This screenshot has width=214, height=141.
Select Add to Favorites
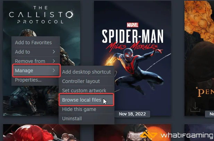point(33,43)
